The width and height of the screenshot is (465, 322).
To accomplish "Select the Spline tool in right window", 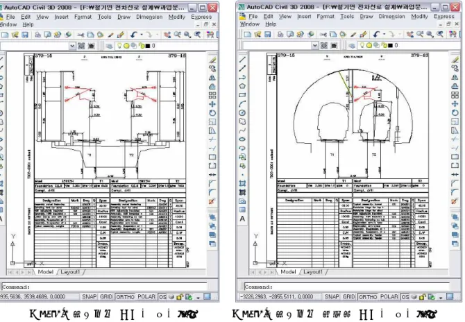I will pos(242,130).
